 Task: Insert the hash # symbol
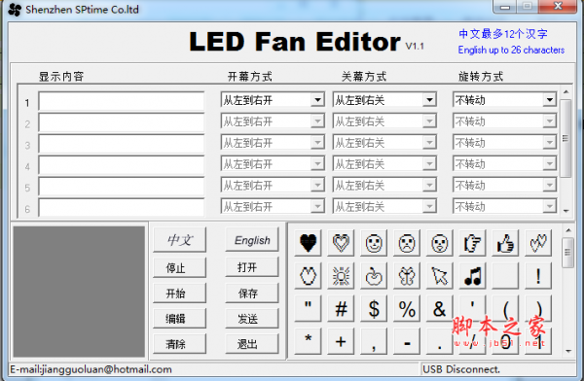click(x=341, y=309)
